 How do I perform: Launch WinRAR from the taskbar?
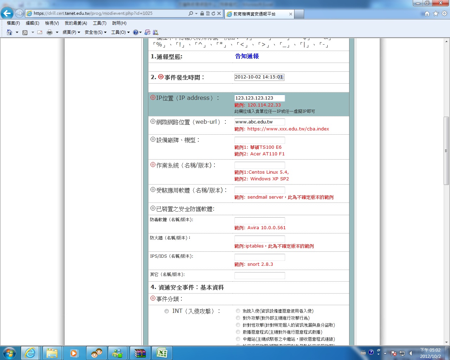pyautogui.click(x=140, y=353)
